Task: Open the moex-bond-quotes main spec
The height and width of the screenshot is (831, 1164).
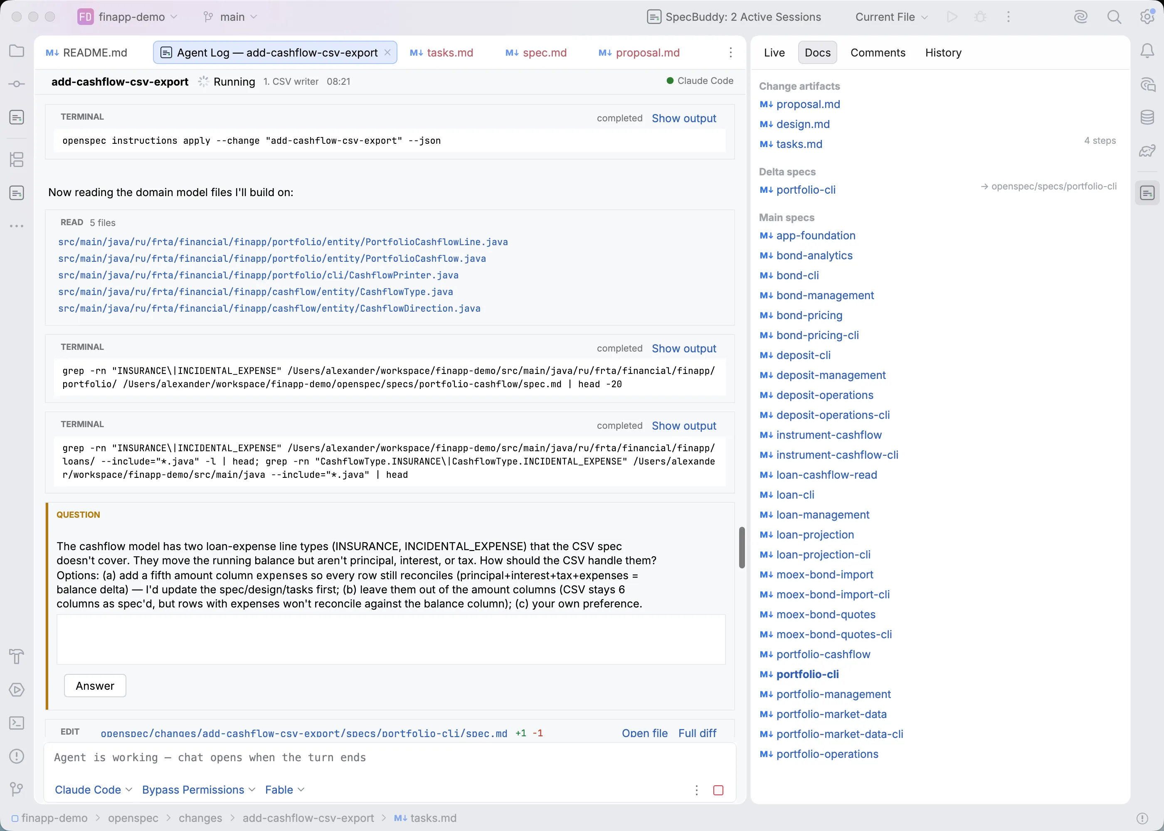Action: click(826, 615)
